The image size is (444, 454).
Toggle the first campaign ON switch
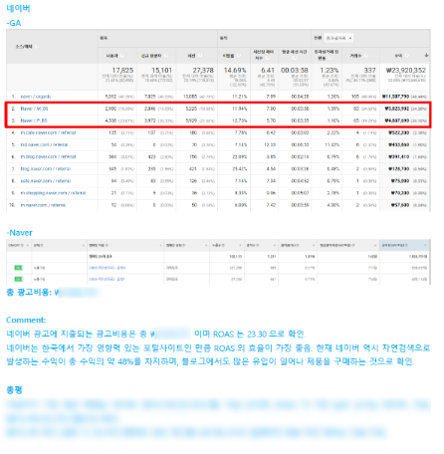coord(19,268)
